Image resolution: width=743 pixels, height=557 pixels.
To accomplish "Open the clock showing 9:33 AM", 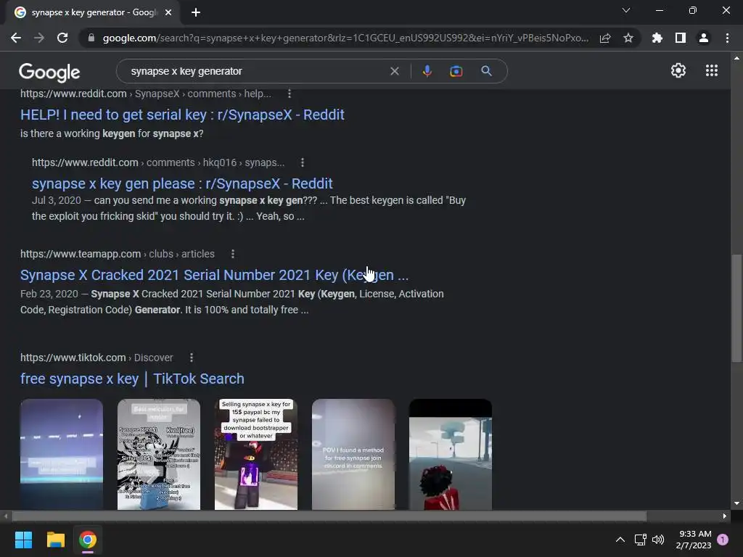I will click(x=694, y=540).
